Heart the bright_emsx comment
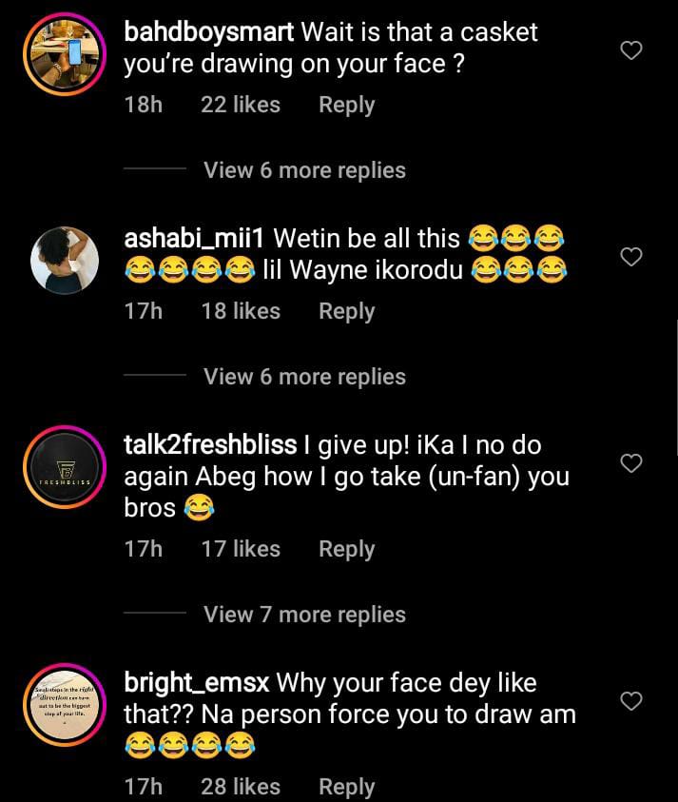The image size is (678, 802). (631, 701)
